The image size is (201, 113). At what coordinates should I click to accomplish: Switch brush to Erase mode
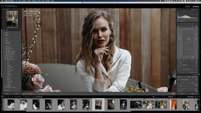click(192, 59)
